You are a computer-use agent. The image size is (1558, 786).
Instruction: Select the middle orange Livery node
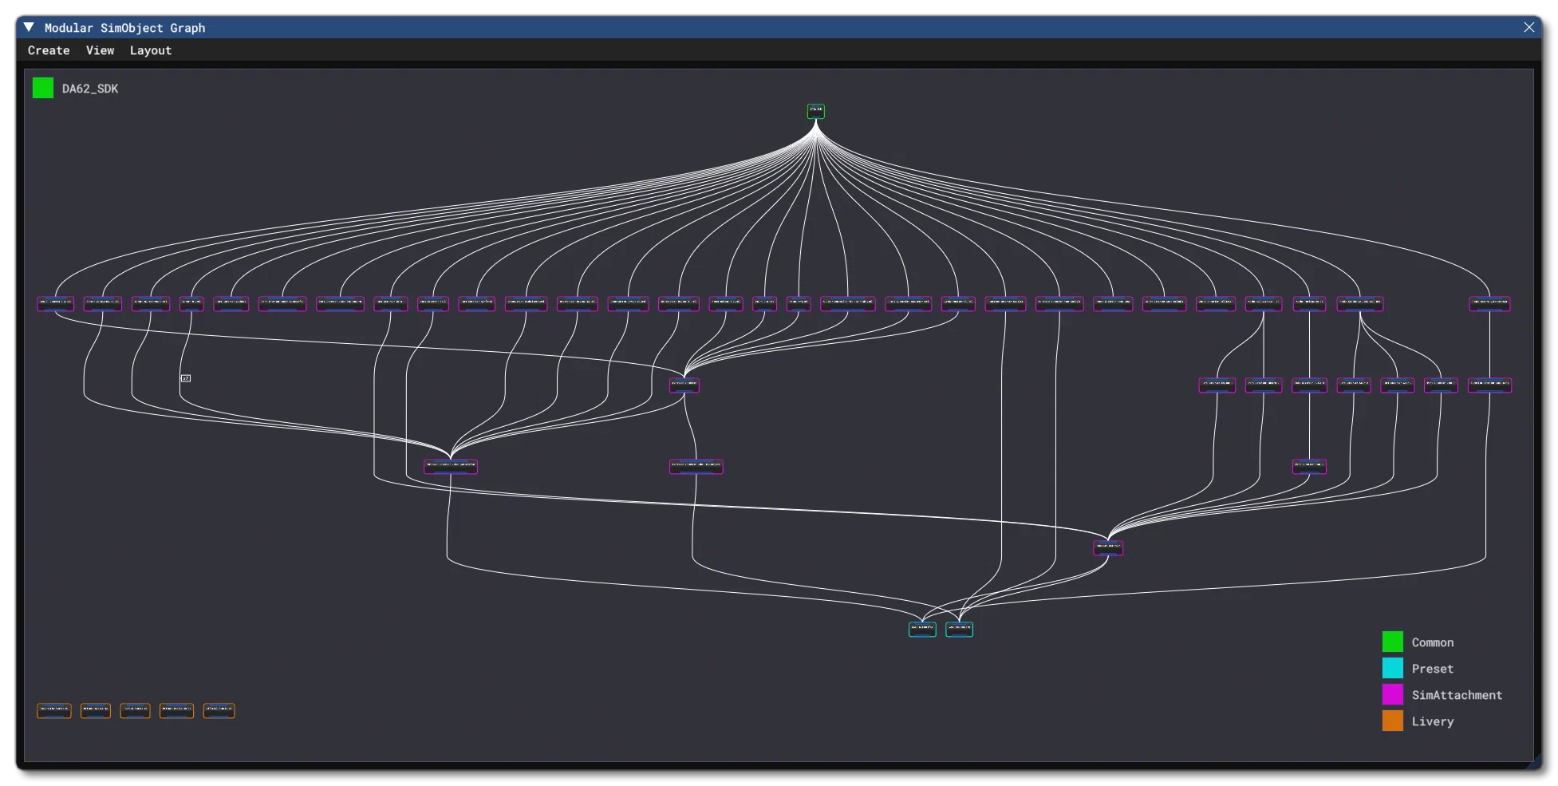(x=135, y=710)
